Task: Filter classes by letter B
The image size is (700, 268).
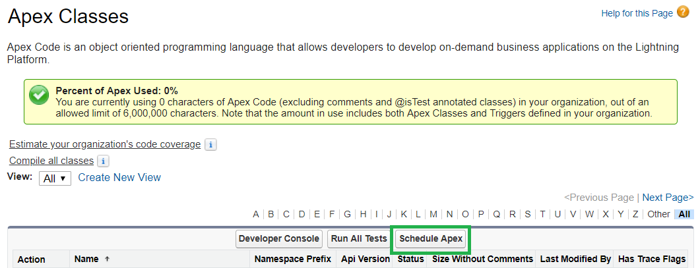Action: [271, 215]
